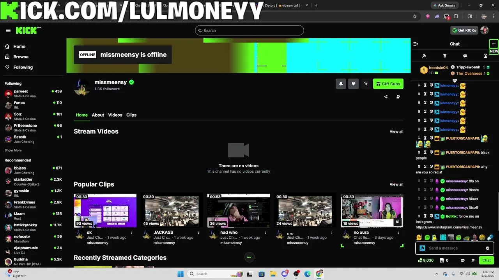
Task: Collapse the chat panel arrow icon
Action: tap(416, 44)
